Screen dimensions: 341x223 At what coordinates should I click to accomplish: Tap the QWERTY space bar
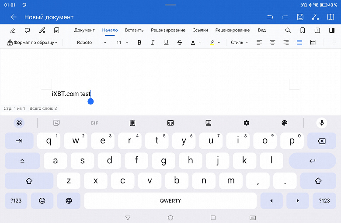coord(170,201)
